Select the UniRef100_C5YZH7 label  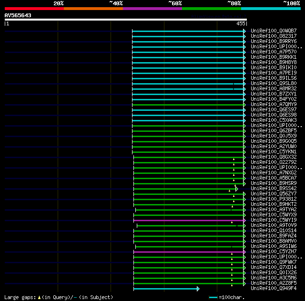click(274, 252)
